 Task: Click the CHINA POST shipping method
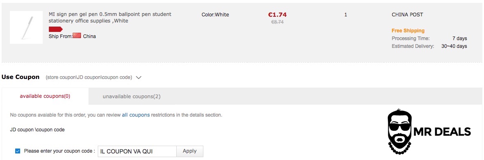click(407, 14)
